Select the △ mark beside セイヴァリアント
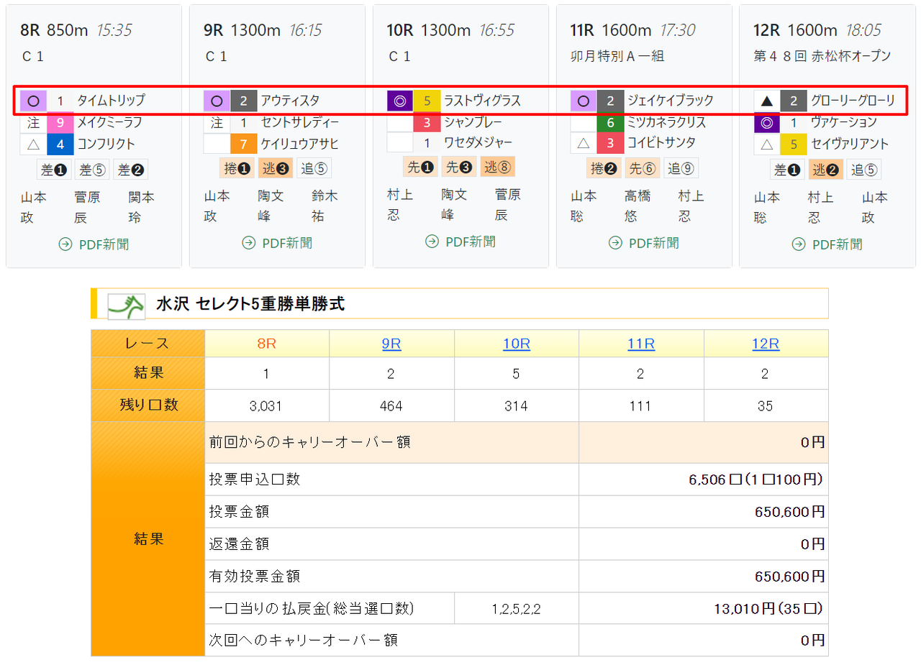 point(767,144)
